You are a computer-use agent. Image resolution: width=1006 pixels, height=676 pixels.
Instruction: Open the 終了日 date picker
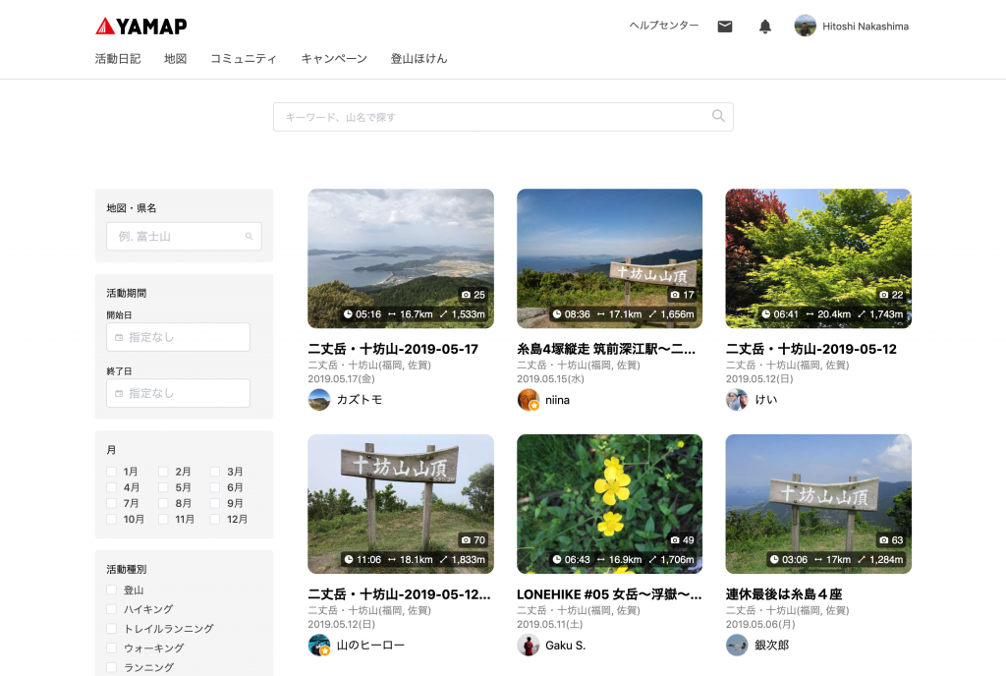pyautogui.click(x=178, y=393)
